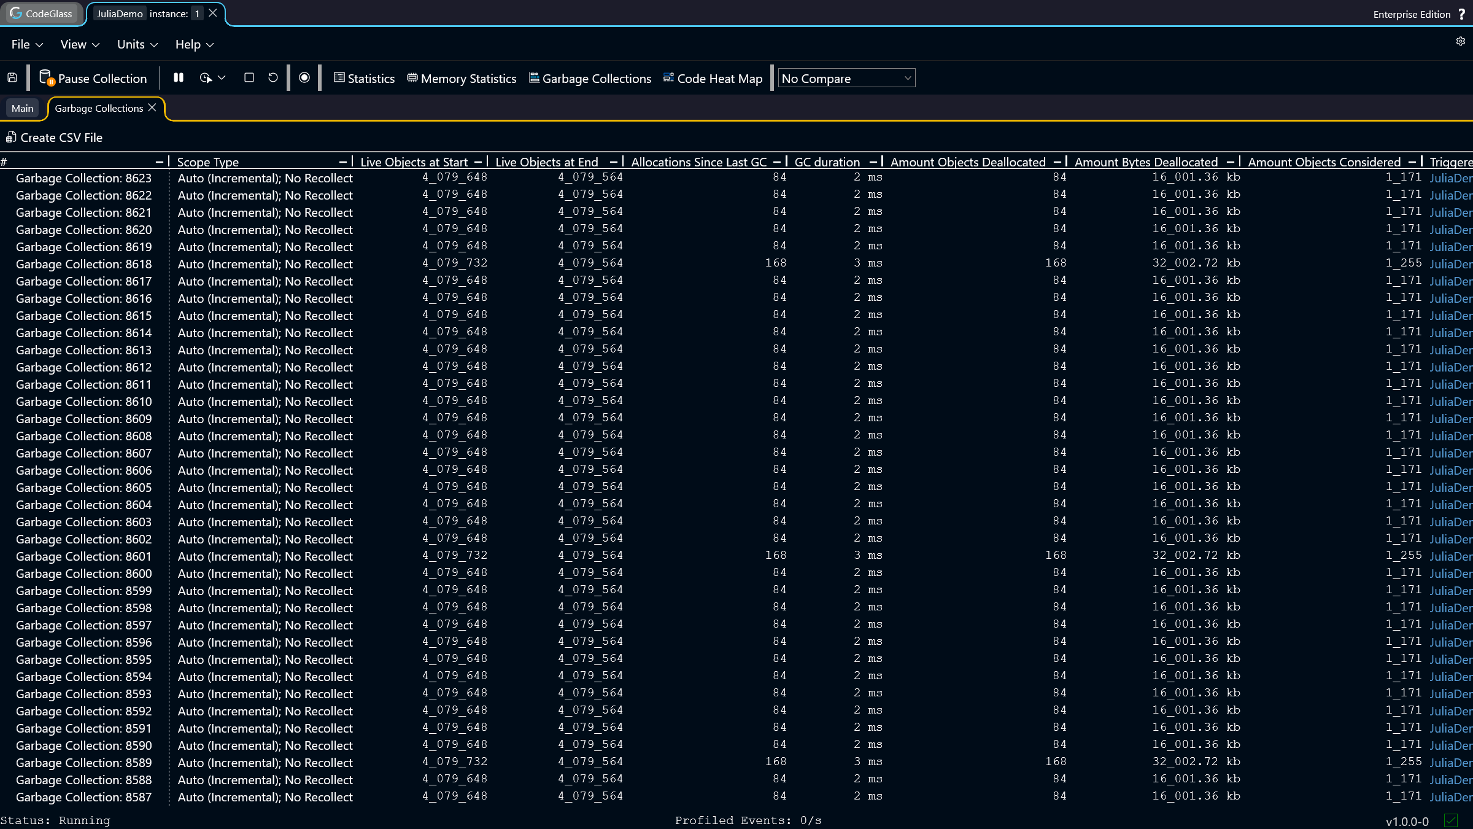Click Create CSV File
Image resolution: width=1473 pixels, height=829 pixels.
pos(54,138)
